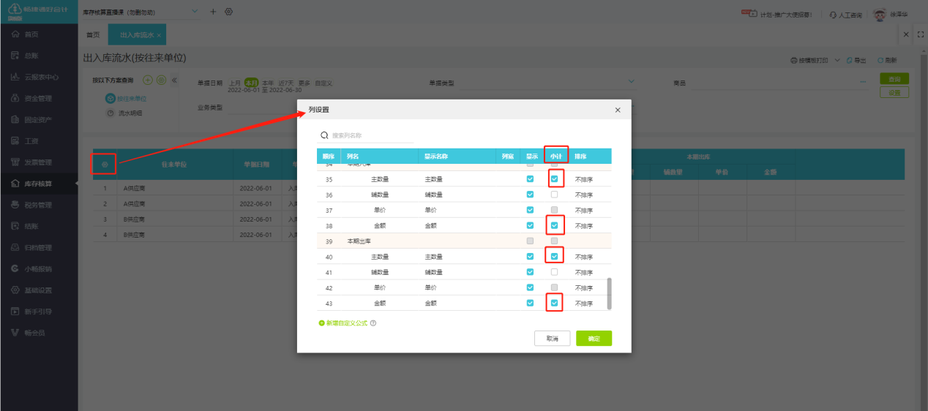Click the fullscreen expand icon
Image resolution: width=928 pixels, height=411 pixels.
(x=921, y=34)
